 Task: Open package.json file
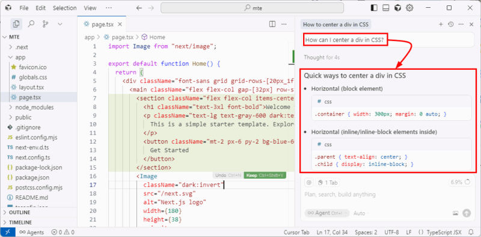[x=38, y=177]
